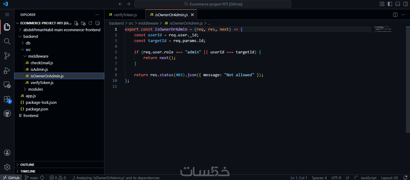Click middleware in the breadcrumb

[x=148, y=23]
